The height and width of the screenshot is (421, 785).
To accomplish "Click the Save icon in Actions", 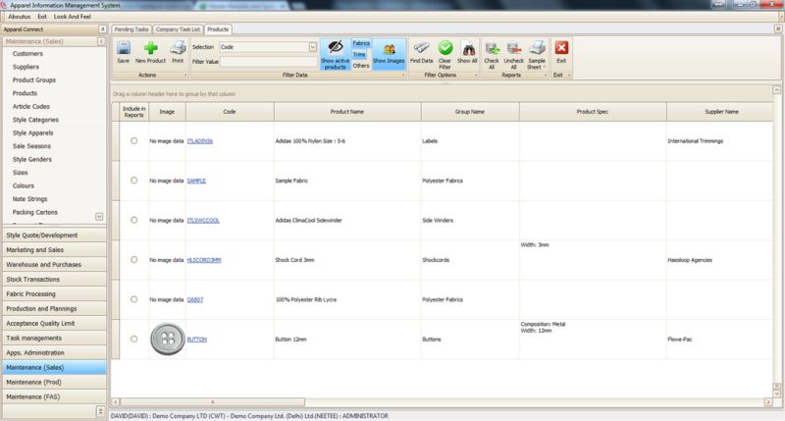I will [x=124, y=48].
